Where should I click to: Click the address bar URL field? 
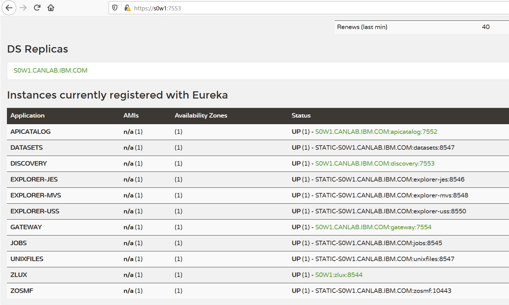click(x=277, y=8)
